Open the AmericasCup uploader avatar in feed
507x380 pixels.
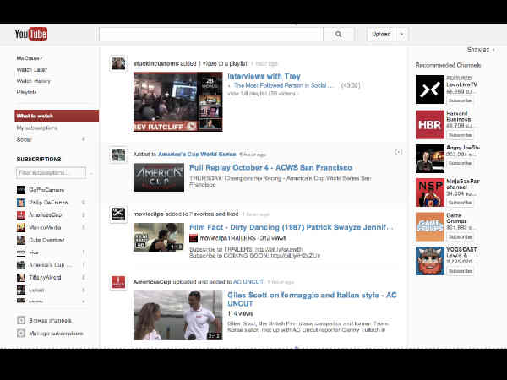point(118,282)
